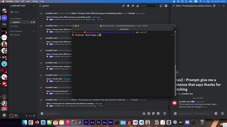227x127 pixels.
Task: Click 'See all threads' in bottom message
Action: pos(132,100)
